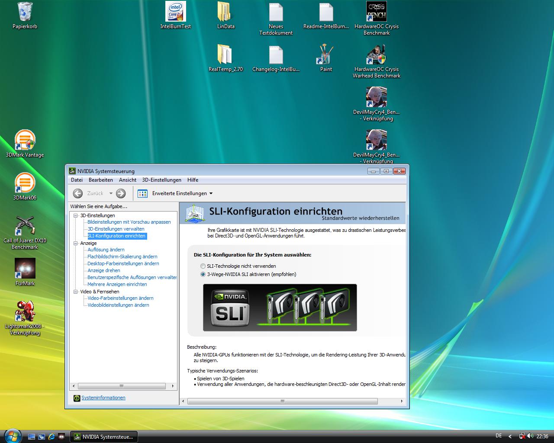Click Show Desktop in quick launch
Screen dimensions: 554x443
point(32,437)
